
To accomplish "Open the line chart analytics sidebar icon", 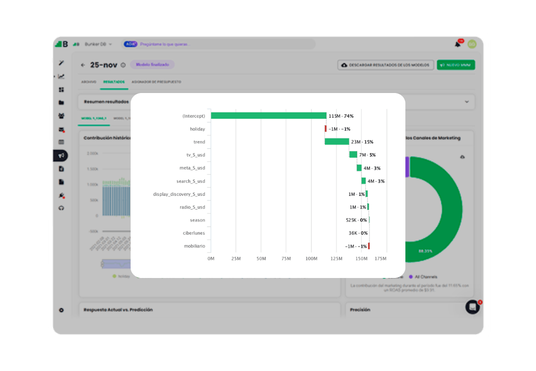I will [x=61, y=76].
